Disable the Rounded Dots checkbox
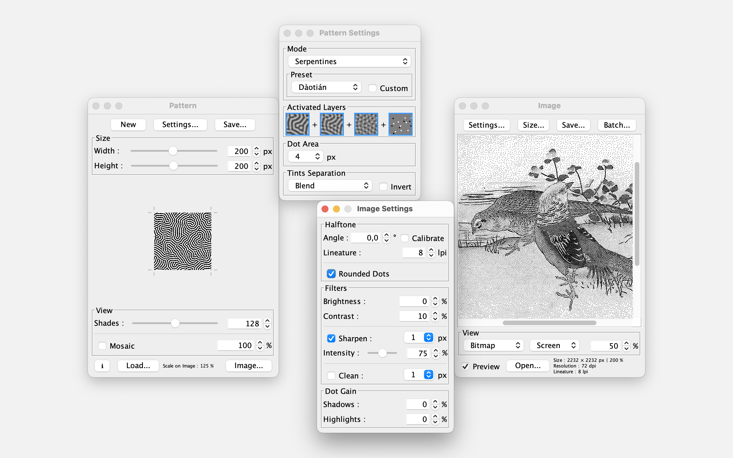The height and width of the screenshot is (458, 733). (331, 274)
